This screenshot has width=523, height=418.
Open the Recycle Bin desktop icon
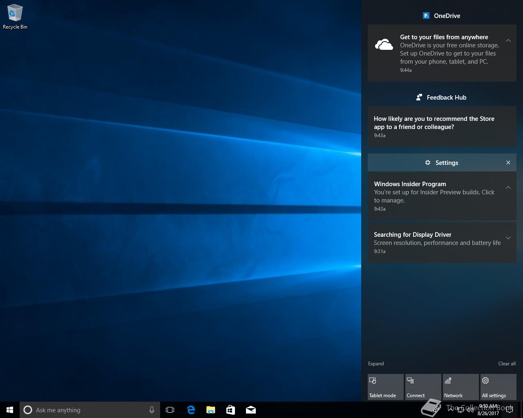[15, 17]
